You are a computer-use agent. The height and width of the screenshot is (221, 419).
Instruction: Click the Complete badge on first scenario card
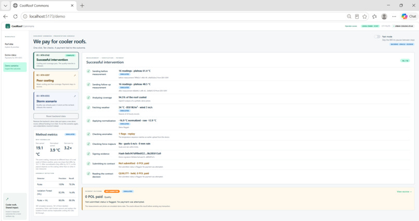70,56
